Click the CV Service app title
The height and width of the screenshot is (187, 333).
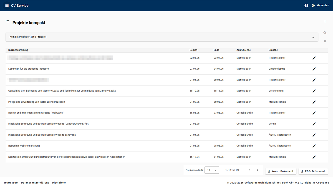tap(20, 6)
